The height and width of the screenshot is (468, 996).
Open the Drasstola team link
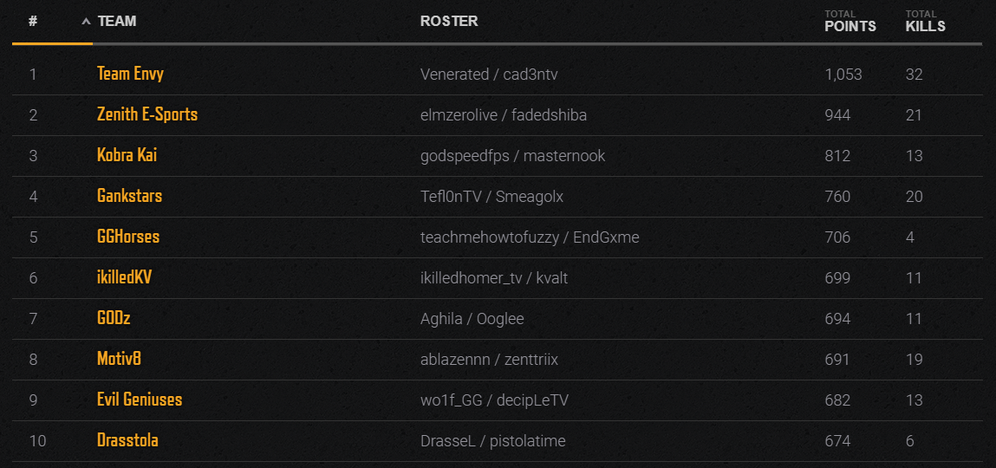click(x=127, y=440)
